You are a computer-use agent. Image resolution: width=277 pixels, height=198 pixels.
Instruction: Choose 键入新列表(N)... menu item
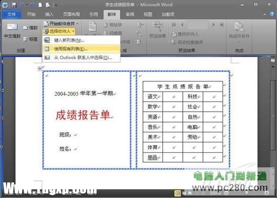tap(82, 40)
